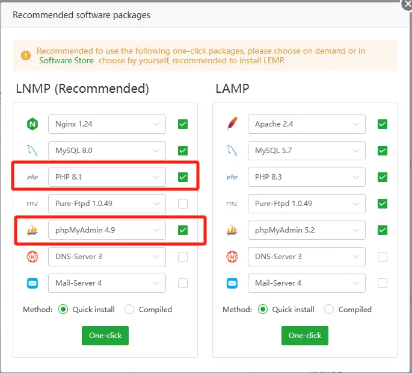Click the phpMyAdmin sailboat icon in LNMP

32,230
